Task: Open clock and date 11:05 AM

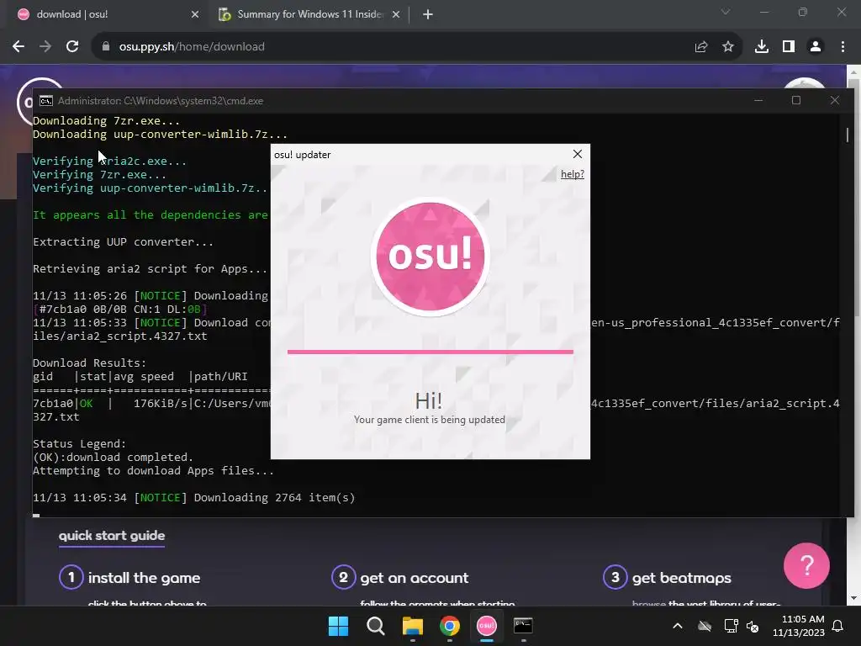Action: (799, 626)
